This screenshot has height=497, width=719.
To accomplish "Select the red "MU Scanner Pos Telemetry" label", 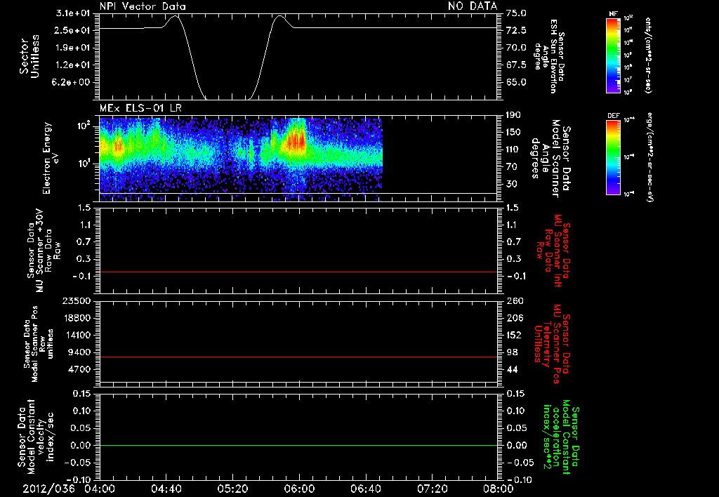I will click(x=552, y=344).
